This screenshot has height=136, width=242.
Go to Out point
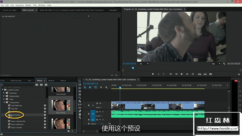pyautogui.click(x=193, y=74)
